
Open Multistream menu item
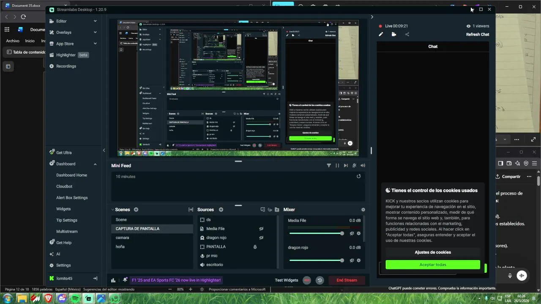(67, 231)
